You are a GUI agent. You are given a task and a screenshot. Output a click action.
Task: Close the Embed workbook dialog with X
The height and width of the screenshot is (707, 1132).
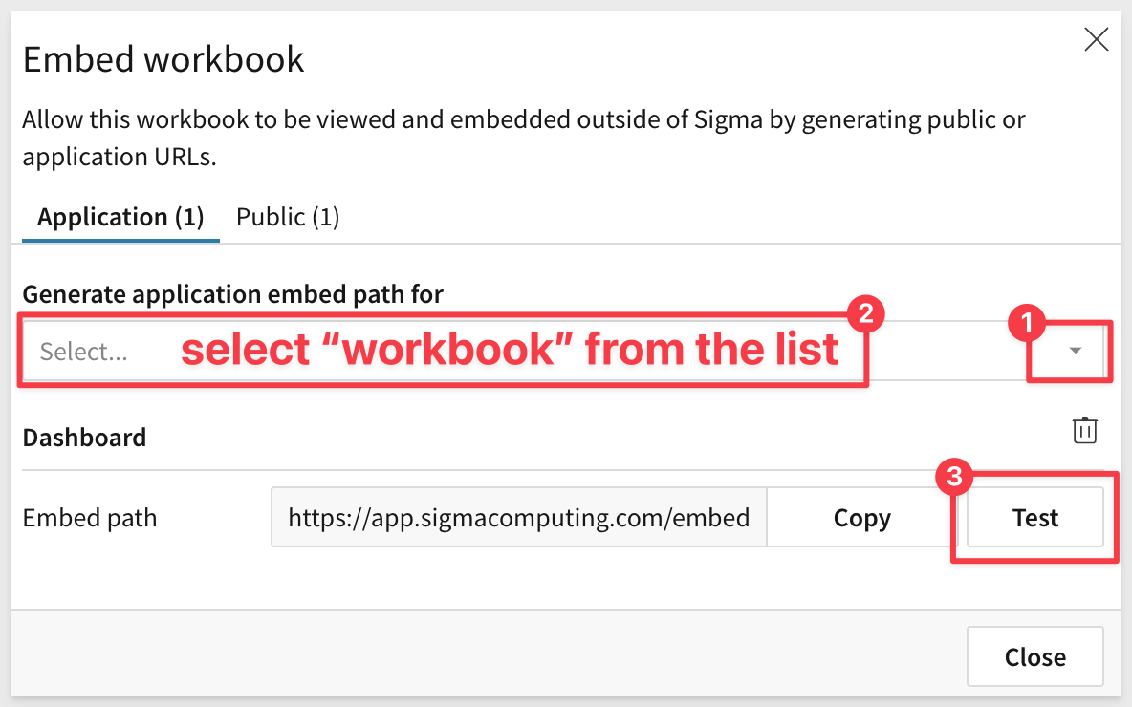1096,39
